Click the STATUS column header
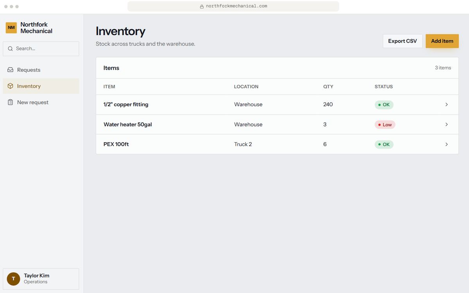 (x=384, y=87)
